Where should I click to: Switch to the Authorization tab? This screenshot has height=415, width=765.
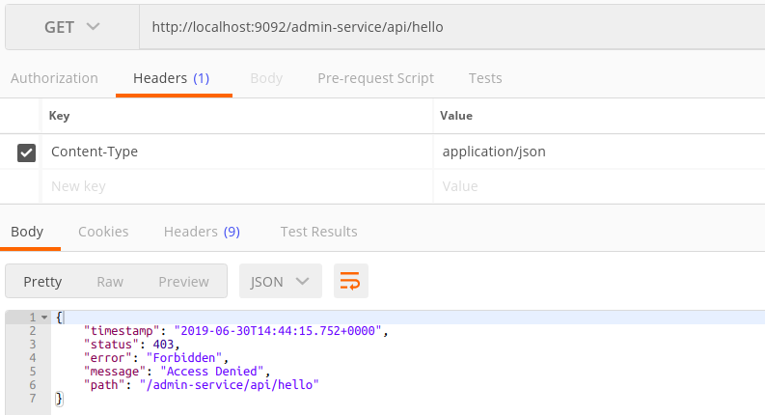54,78
